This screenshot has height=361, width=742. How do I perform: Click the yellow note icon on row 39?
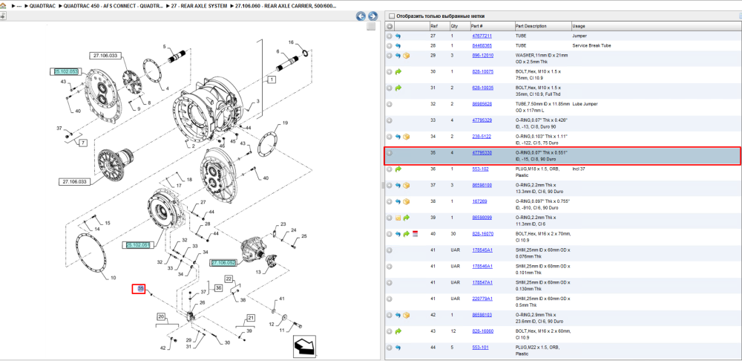point(398,218)
